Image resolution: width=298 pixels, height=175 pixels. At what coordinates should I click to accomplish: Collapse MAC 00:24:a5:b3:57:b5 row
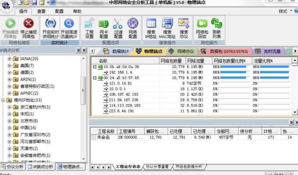[x=95, y=78]
